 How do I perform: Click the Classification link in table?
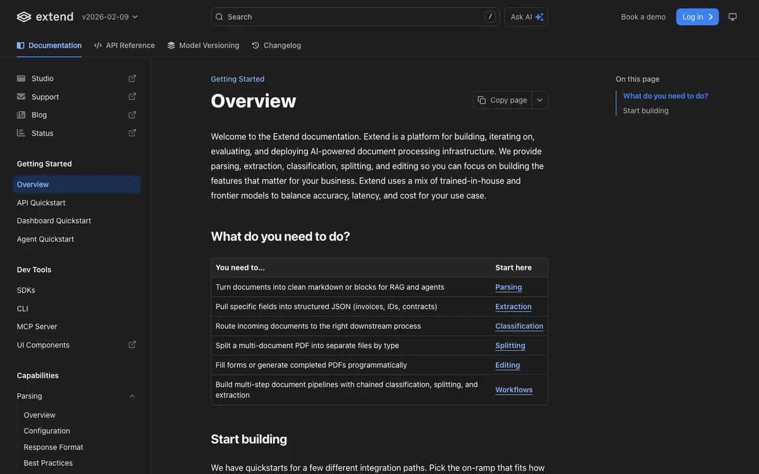[519, 326]
